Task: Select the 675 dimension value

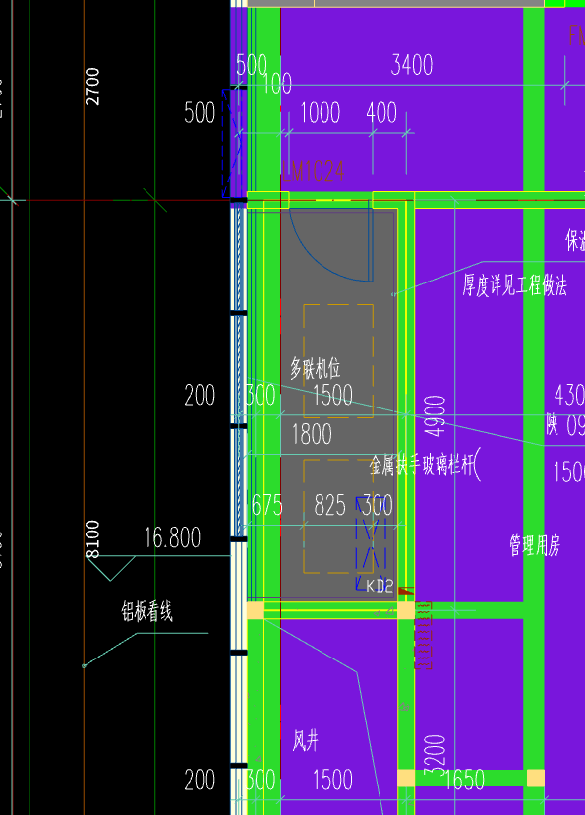Action: [x=267, y=505]
